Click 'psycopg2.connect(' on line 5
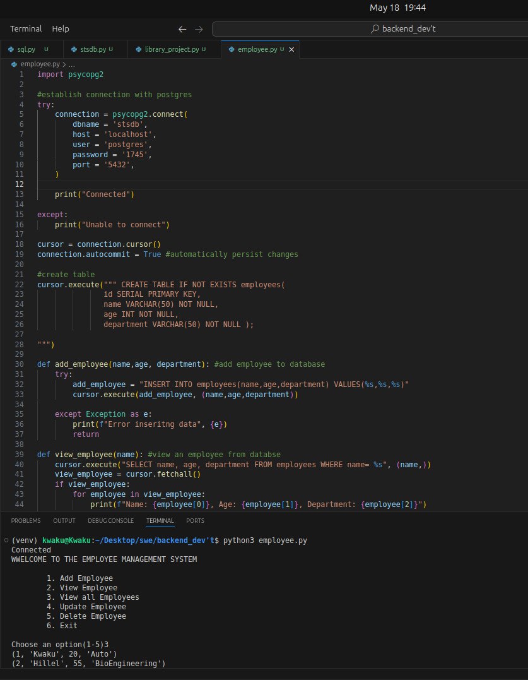Viewport: 528px width, 680px height. point(150,114)
